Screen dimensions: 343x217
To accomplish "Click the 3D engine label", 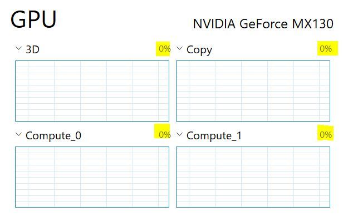I will coord(33,49).
